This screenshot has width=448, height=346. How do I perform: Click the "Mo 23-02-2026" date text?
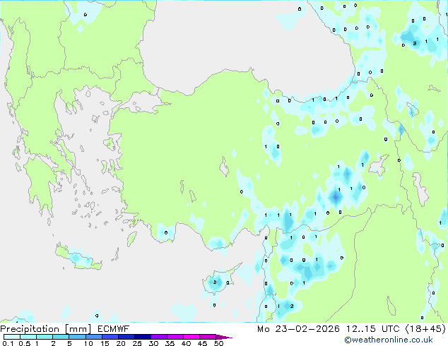coord(299,329)
